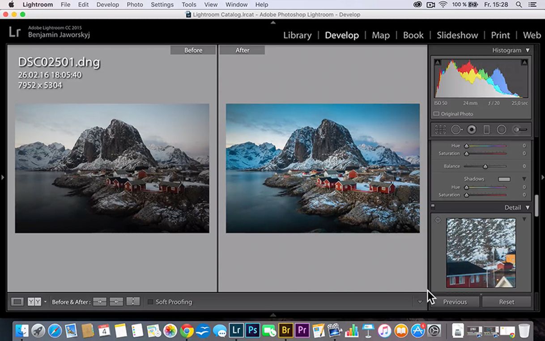Switch to the Slideshow module
The image size is (545, 341).
point(457,35)
